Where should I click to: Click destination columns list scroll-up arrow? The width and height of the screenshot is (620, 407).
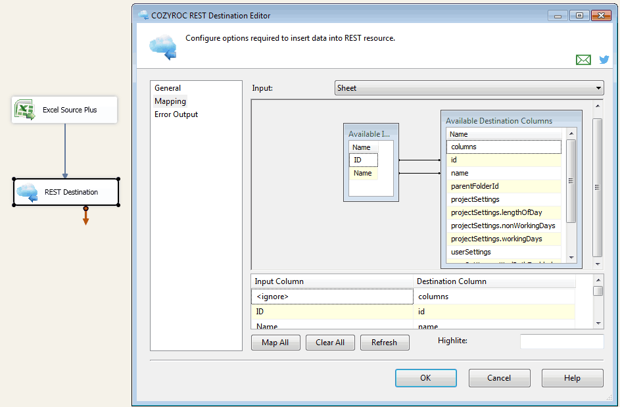pos(571,133)
